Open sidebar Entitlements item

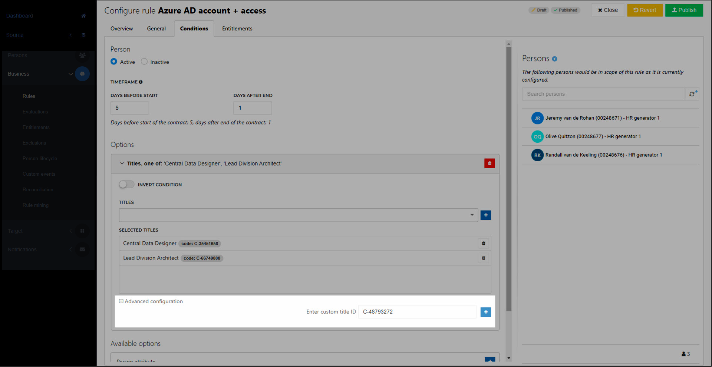(x=36, y=128)
